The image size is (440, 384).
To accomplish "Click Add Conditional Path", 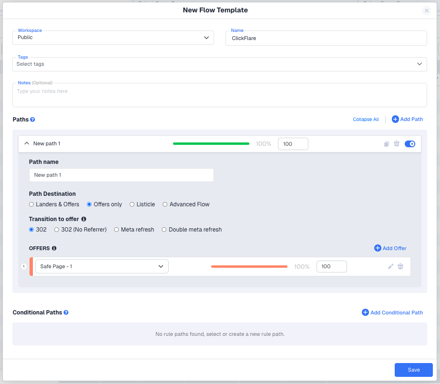I will [x=392, y=313].
